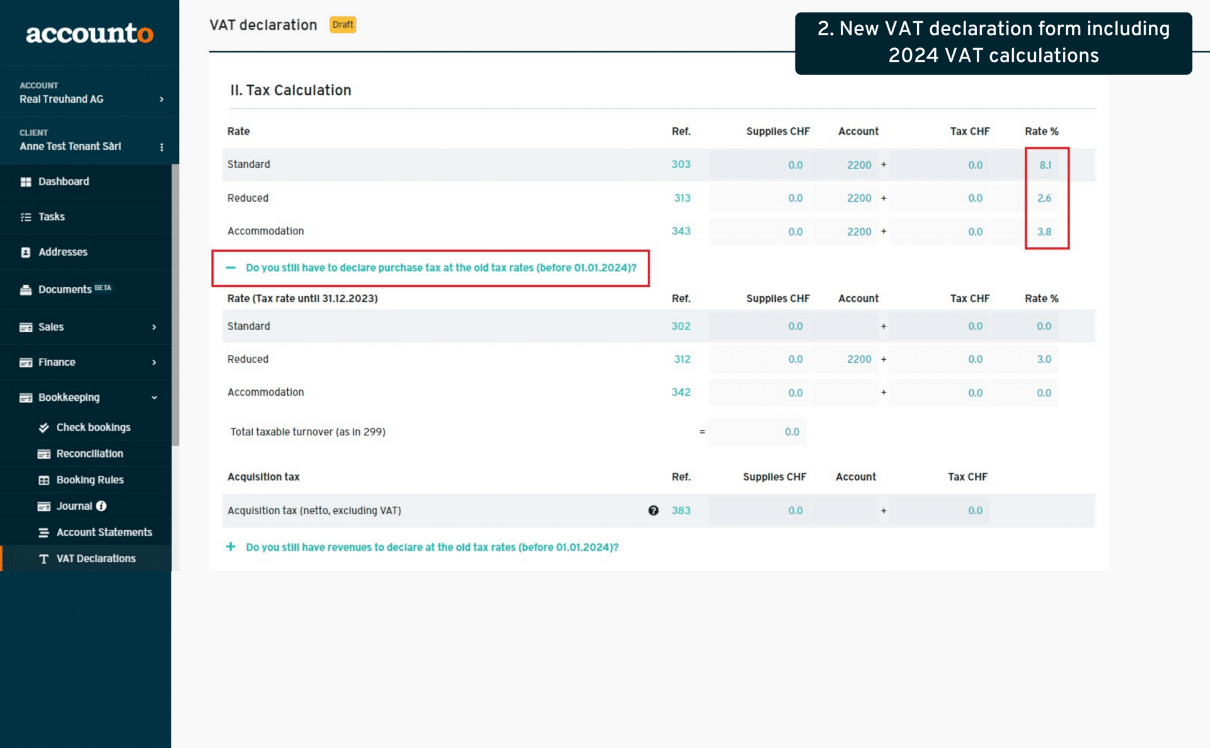Image resolution: width=1210 pixels, height=748 pixels.
Task: Click the Reconciliation icon
Action: pyautogui.click(x=43, y=454)
